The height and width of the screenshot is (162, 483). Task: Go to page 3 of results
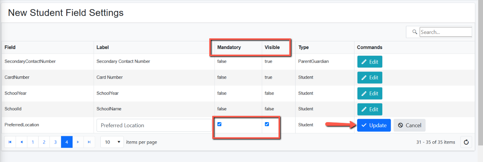(55, 142)
